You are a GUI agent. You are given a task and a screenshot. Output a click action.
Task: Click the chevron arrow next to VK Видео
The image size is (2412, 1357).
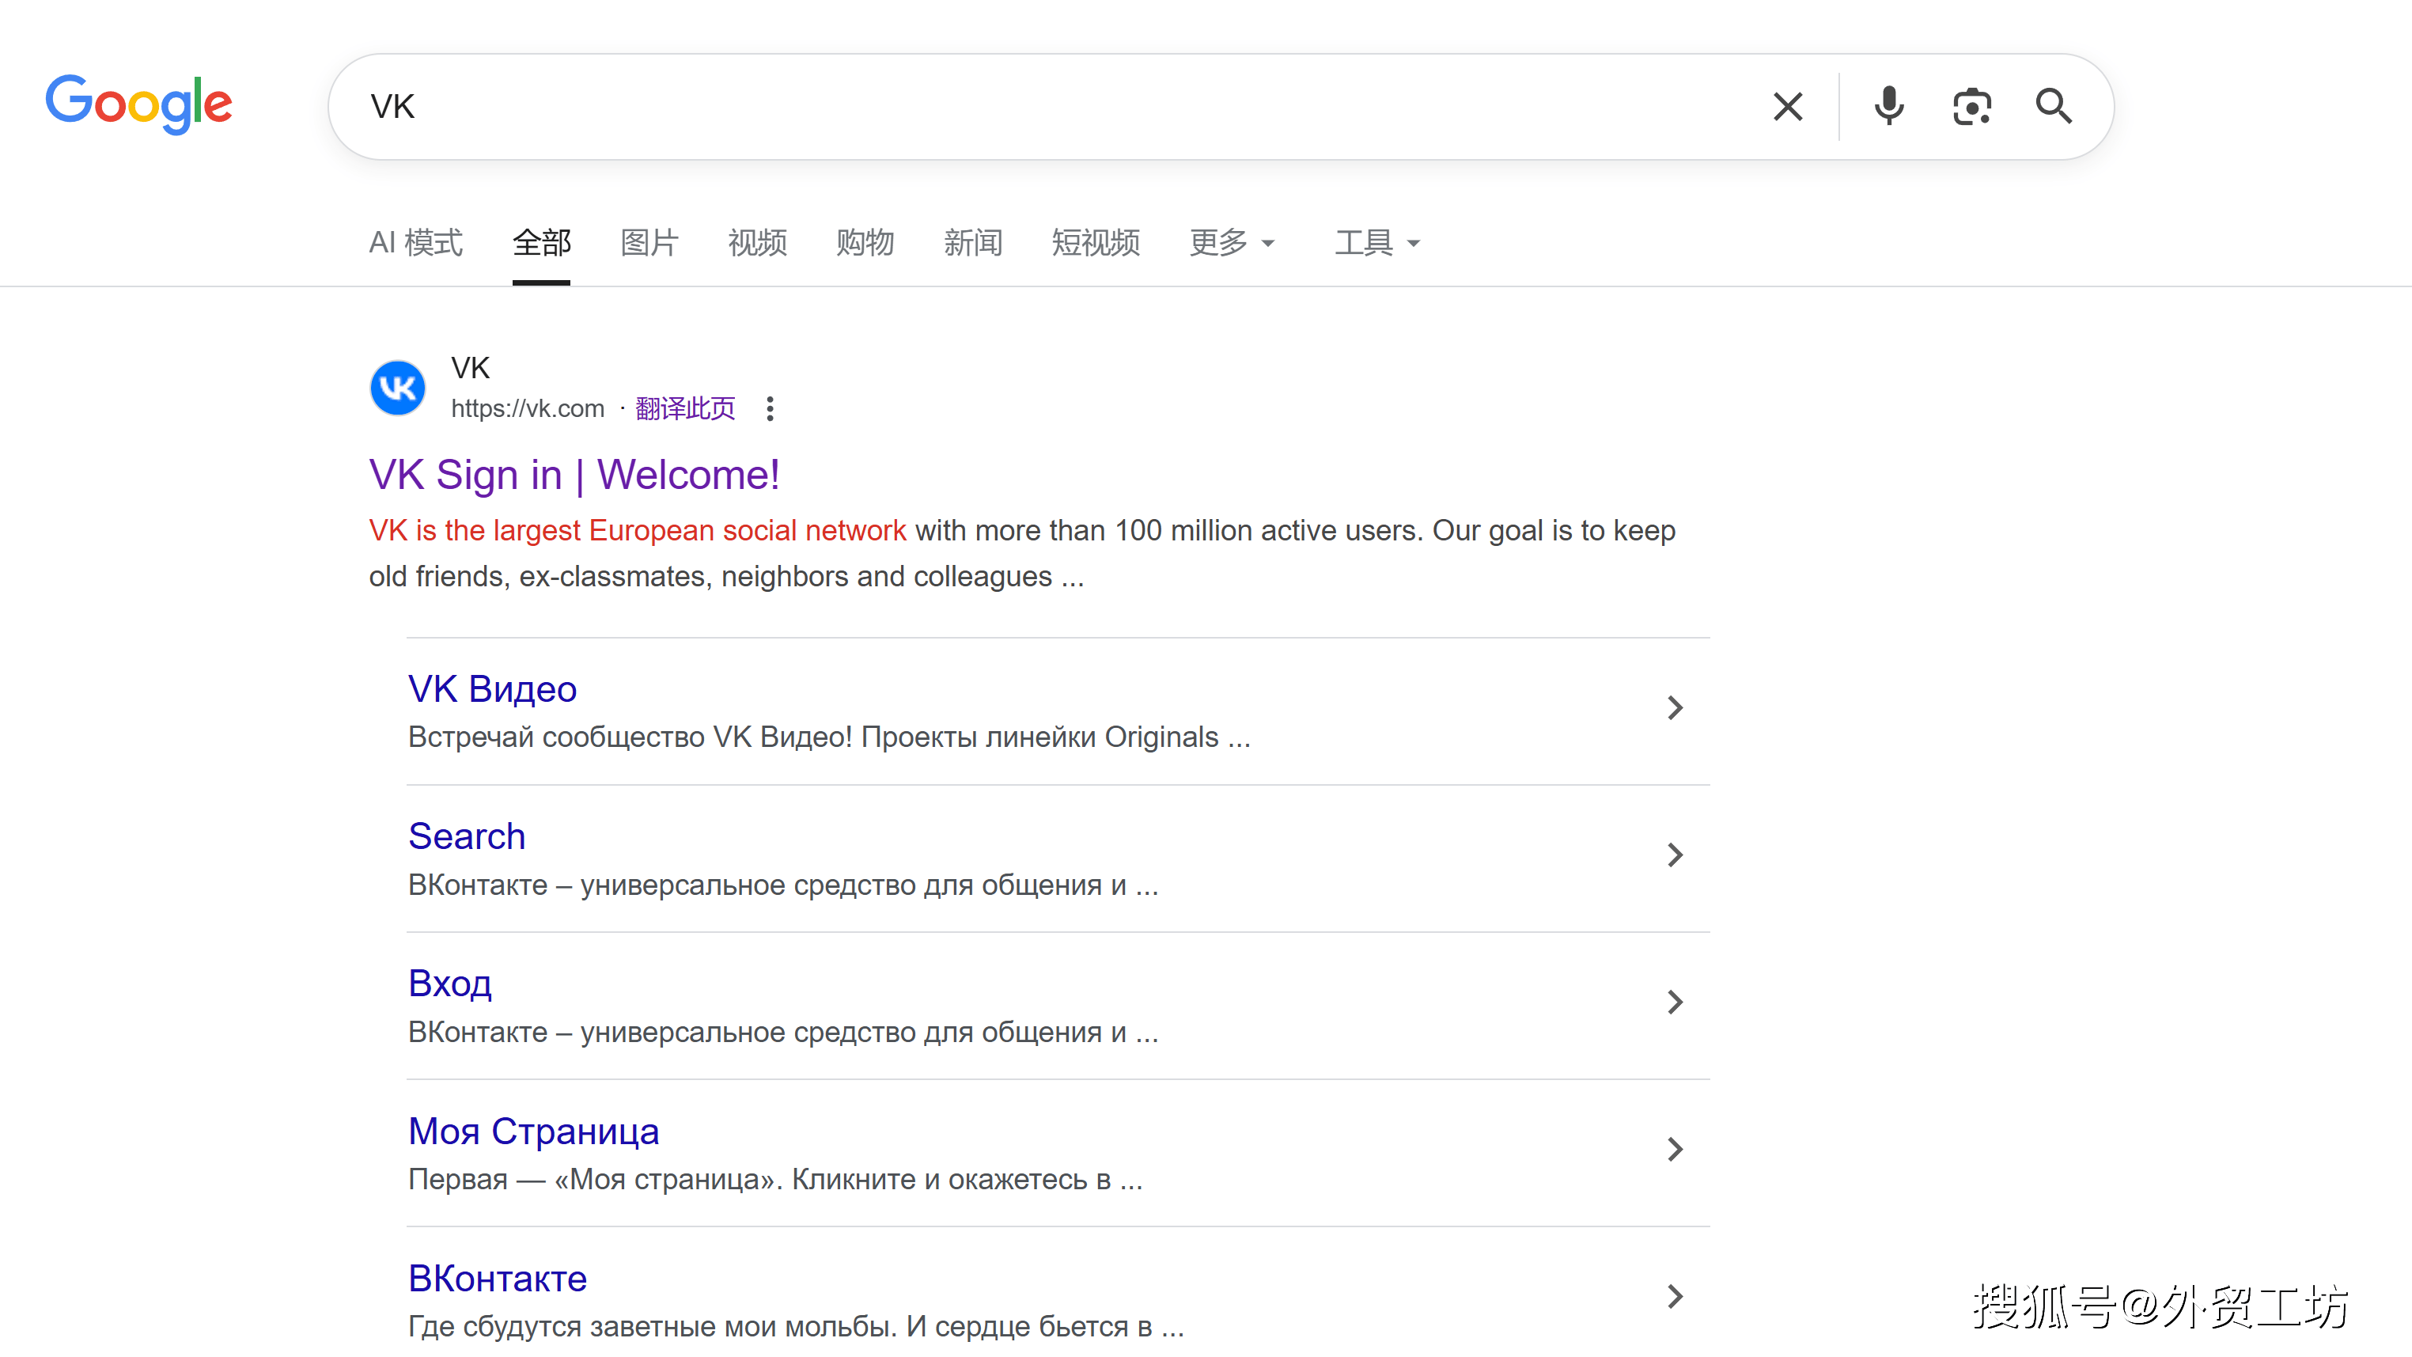click(1675, 709)
